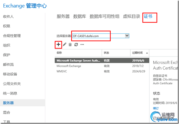Open the more options ellipsis icon

pyautogui.click(x=82, y=45)
